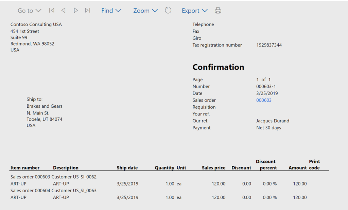Click the Amount column header
This screenshot has width=348, height=210.
click(298, 168)
